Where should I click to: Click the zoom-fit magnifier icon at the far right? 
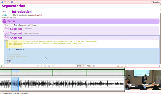(x=125, y=66)
